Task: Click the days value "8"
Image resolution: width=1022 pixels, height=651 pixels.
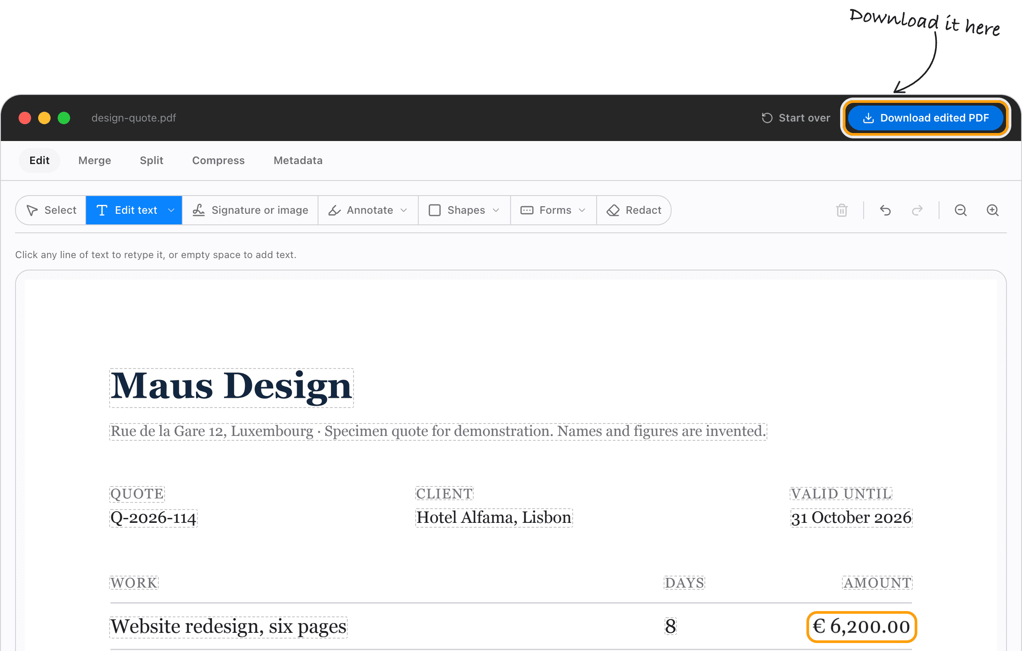Action: (x=671, y=627)
